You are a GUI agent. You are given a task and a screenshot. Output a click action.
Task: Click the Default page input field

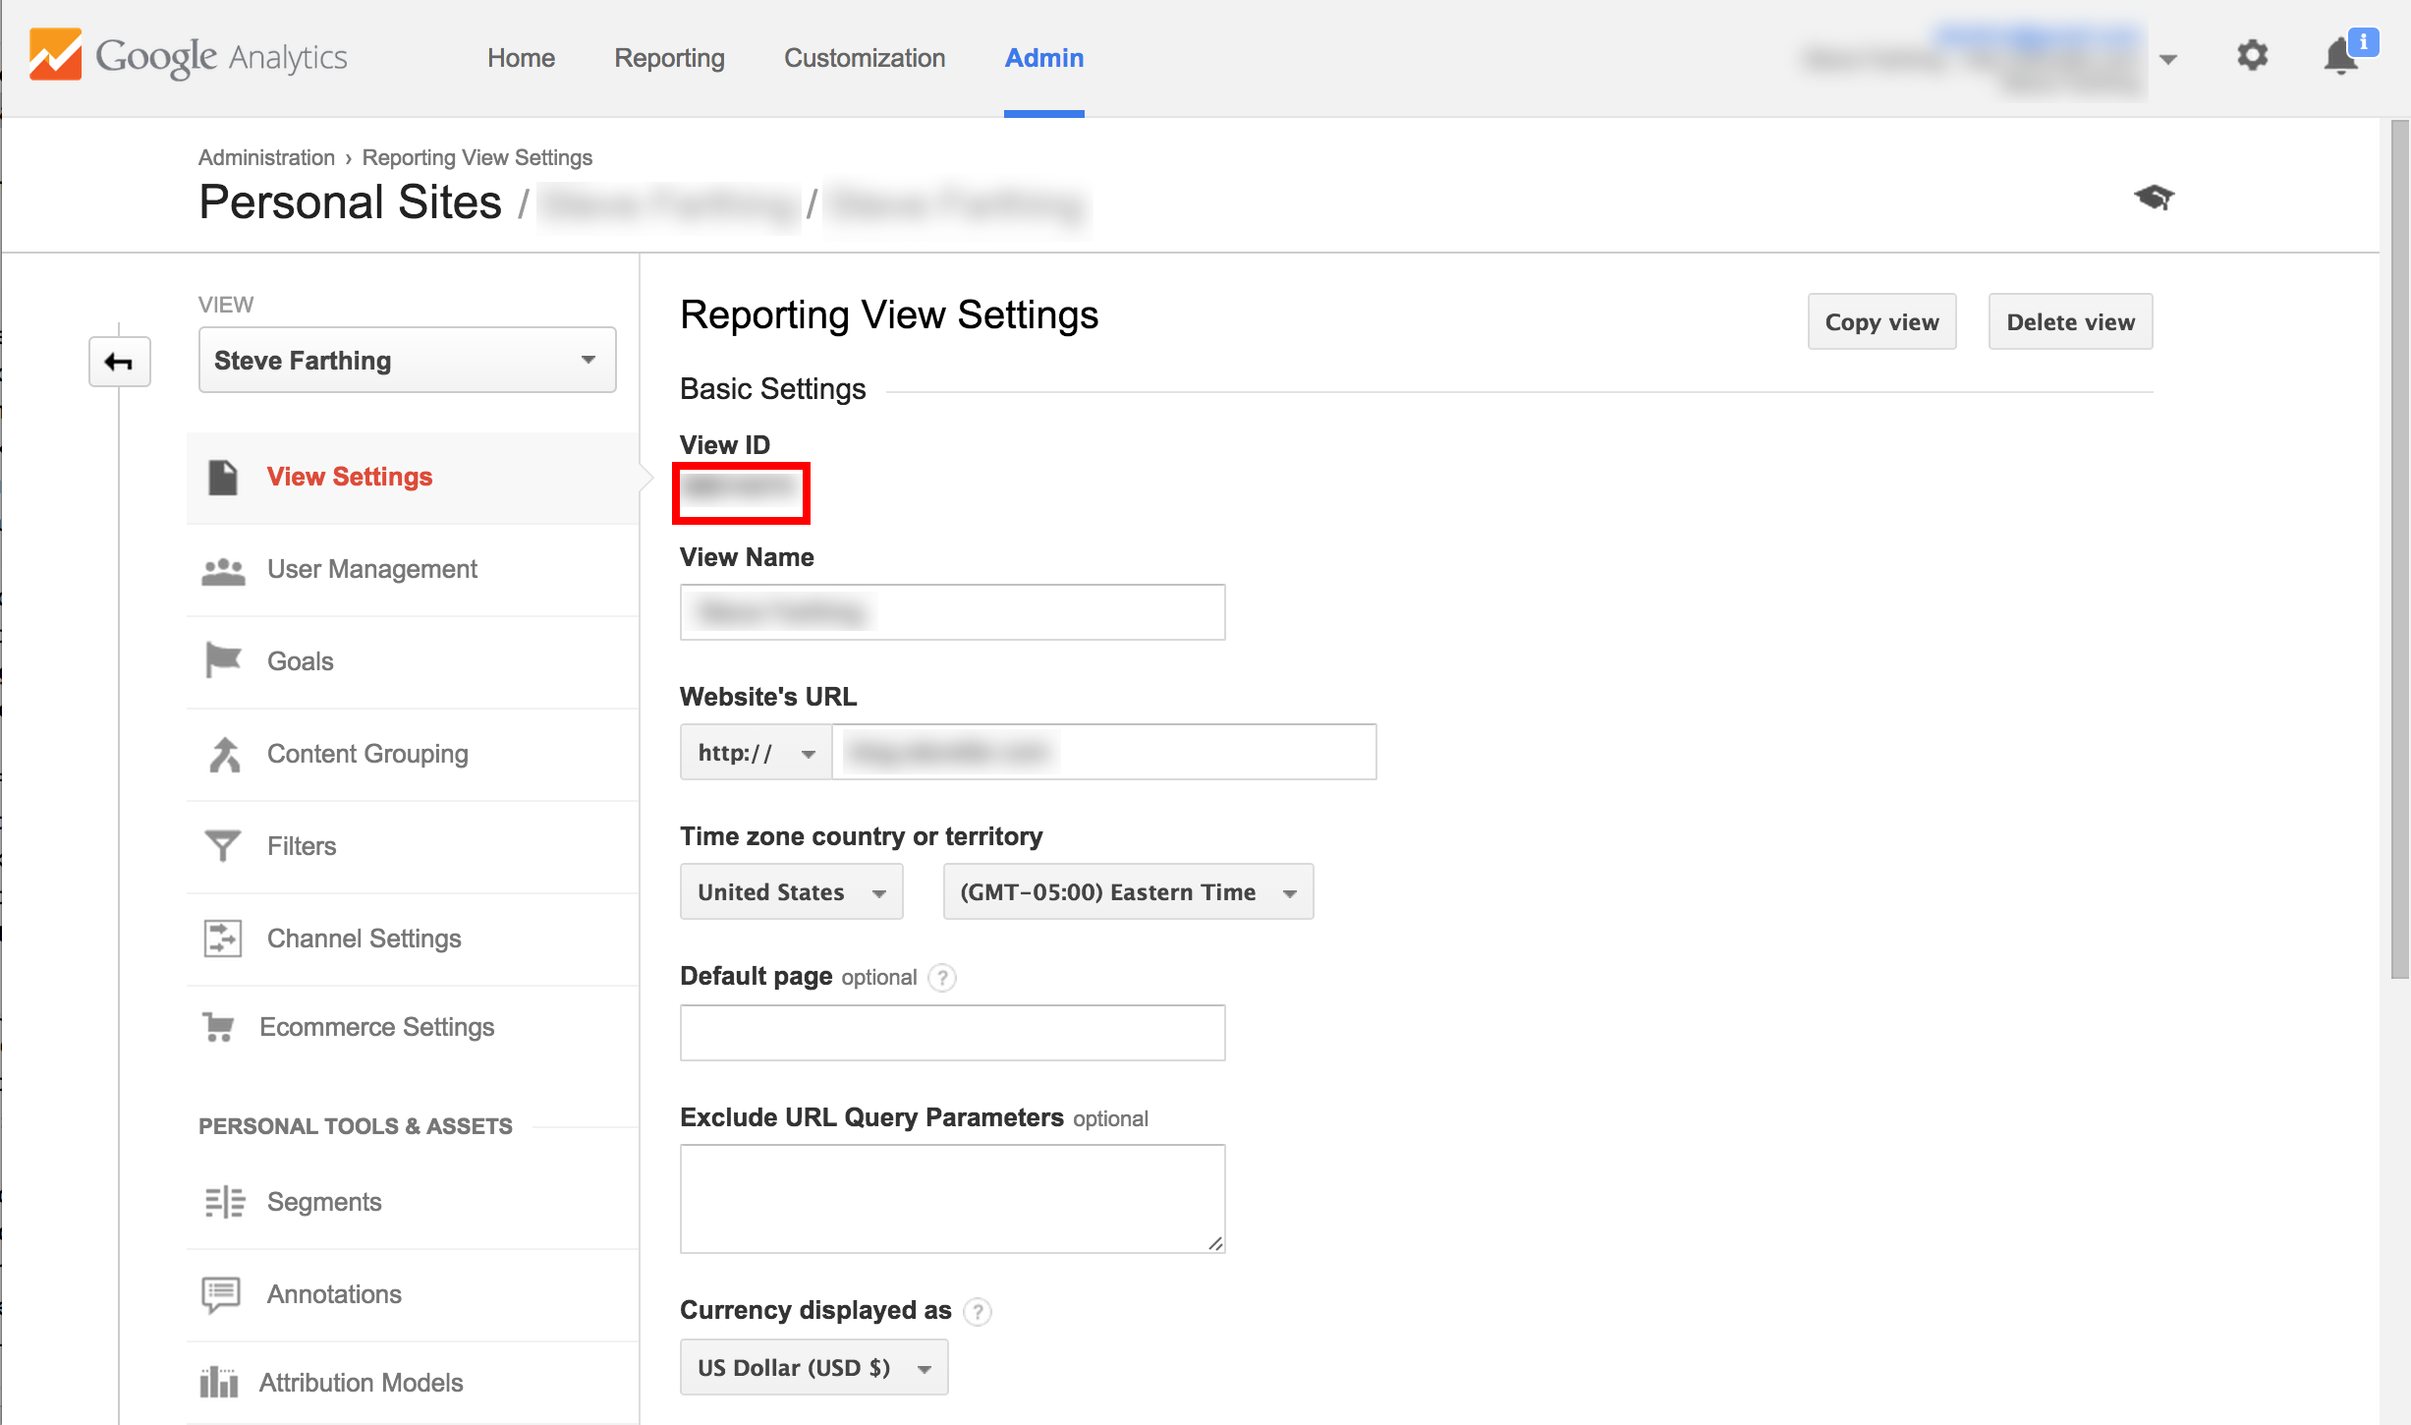click(952, 1033)
